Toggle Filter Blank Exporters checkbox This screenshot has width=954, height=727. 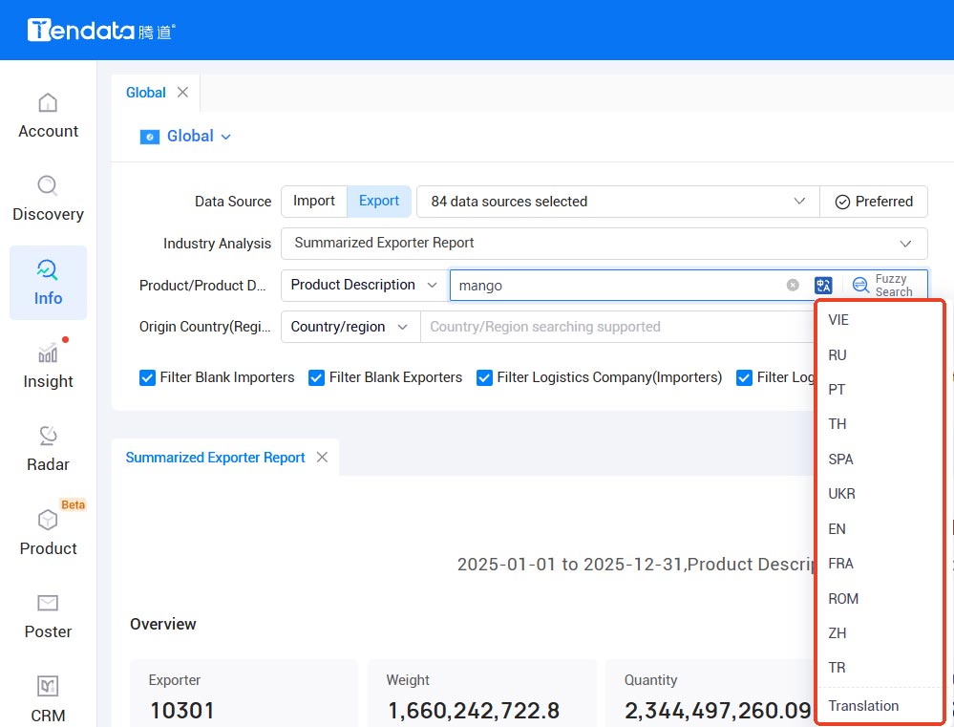click(316, 377)
